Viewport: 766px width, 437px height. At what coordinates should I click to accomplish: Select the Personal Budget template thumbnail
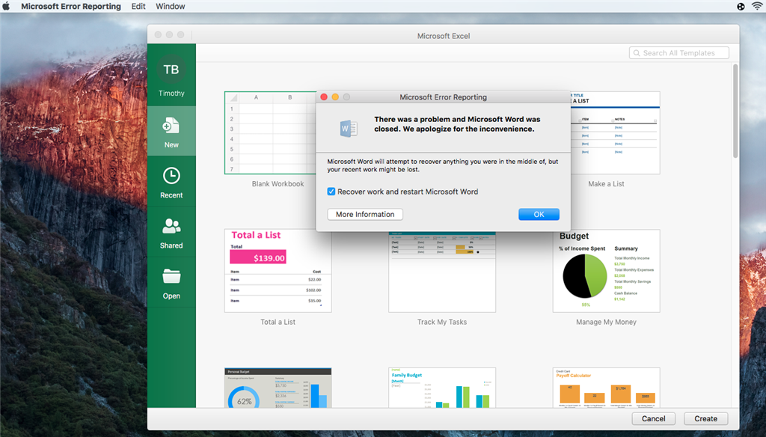tap(278, 388)
